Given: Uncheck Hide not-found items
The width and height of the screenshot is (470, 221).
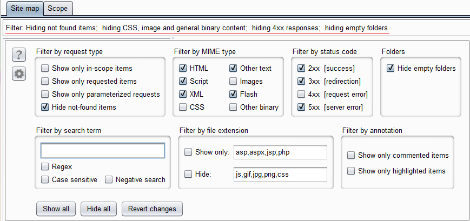Looking at the screenshot, I should coord(45,108).
